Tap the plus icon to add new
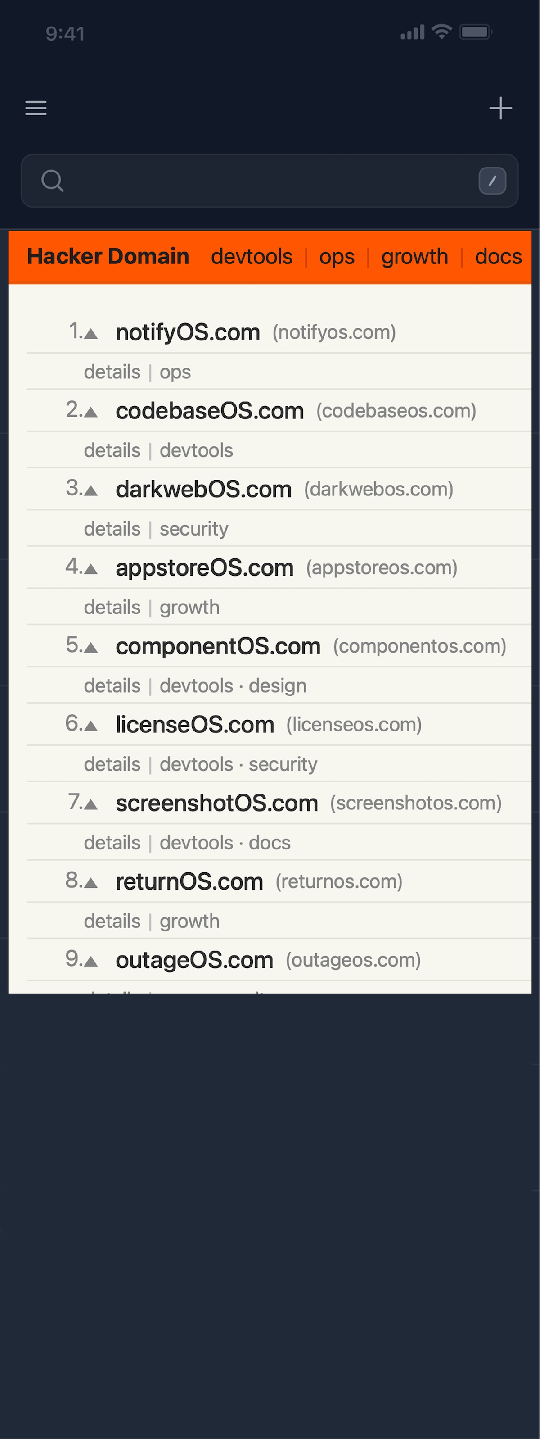The width and height of the screenshot is (540, 1439). click(x=500, y=108)
